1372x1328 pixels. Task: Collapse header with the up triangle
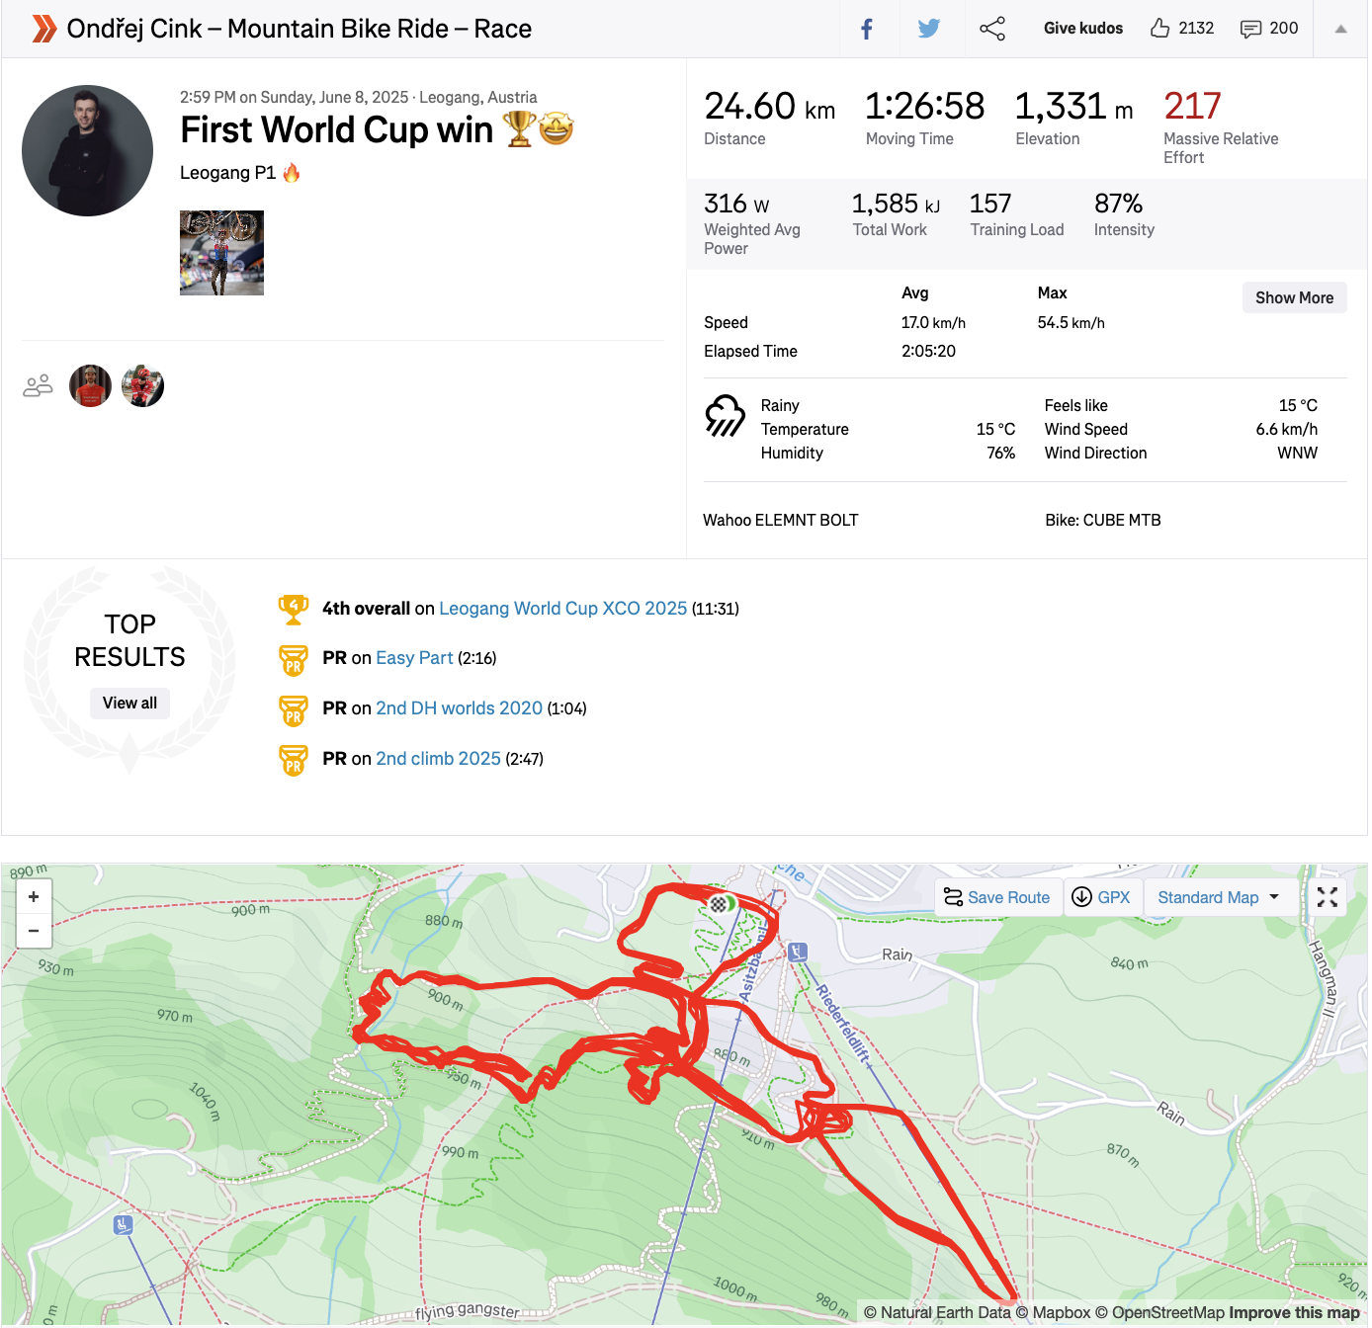click(1340, 29)
